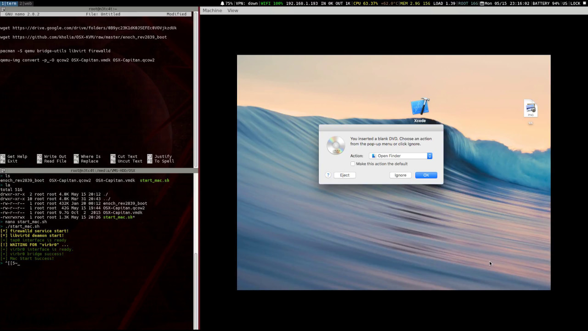Switch to the 2|web workspace tab
This screenshot has width=588, height=331.
(26, 3)
